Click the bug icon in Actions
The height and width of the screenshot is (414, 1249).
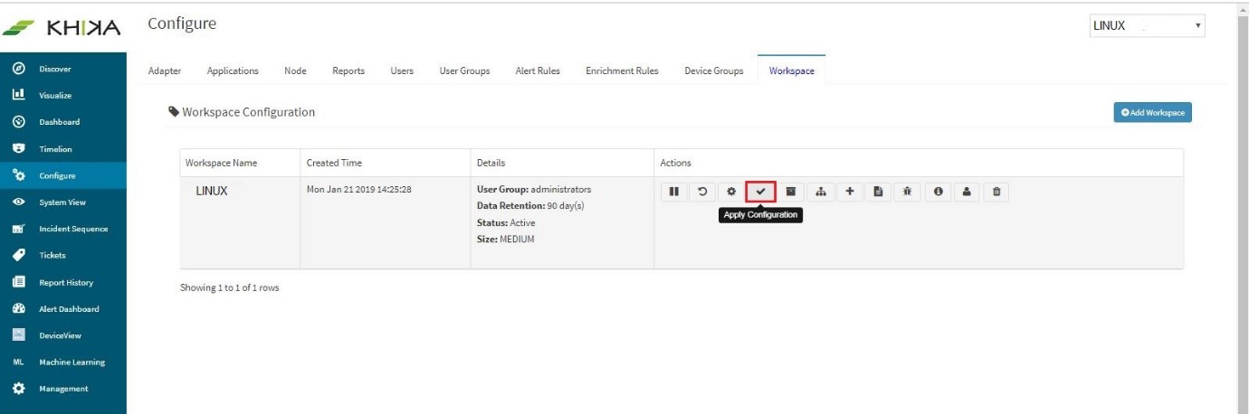coord(908,192)
